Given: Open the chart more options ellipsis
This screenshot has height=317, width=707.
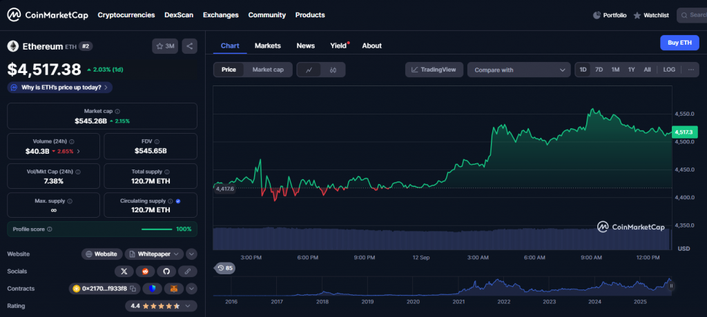Looking at the screenshot, I should point(690,70).
